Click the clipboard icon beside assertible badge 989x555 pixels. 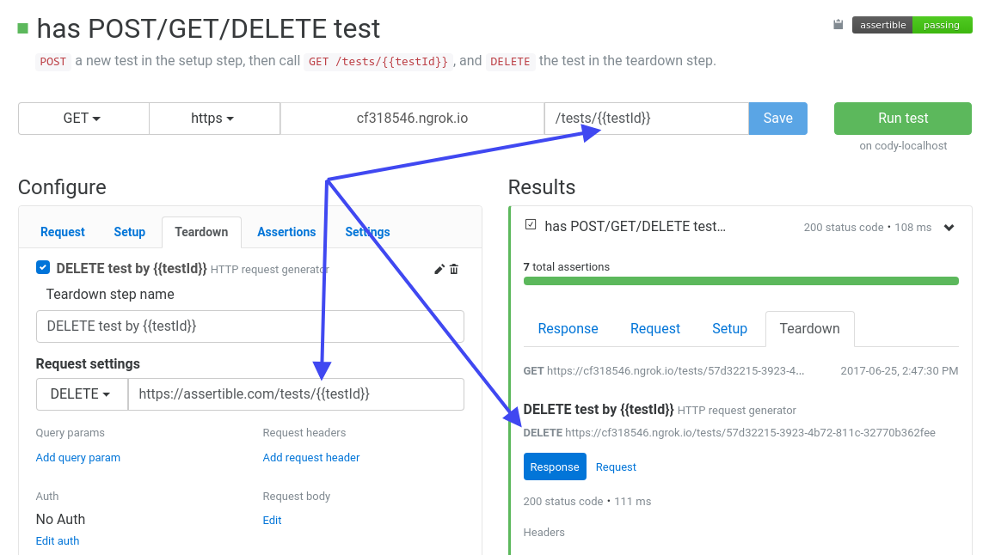838,25
